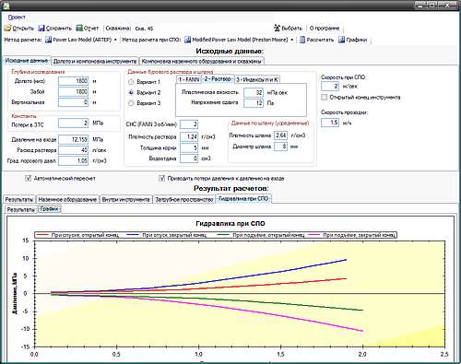The height and width of the screenshot is (364, 461).
Task: Click the Вертикальная depth input field
Action: coord(73,102)
